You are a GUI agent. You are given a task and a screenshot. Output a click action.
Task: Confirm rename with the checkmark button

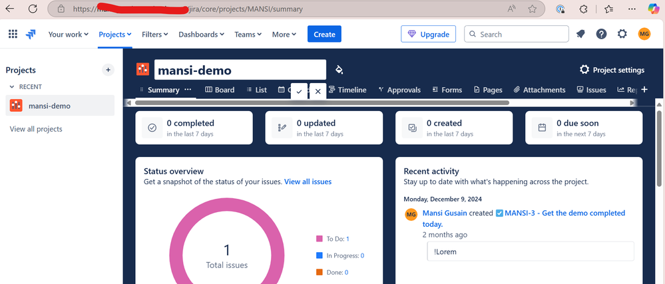pos(299,91)
